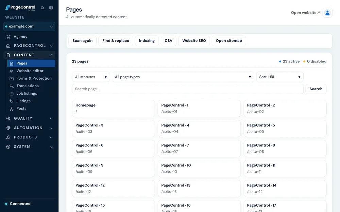
Task: Select Pages in the sidebar
Action: click(x=31, y=63)
